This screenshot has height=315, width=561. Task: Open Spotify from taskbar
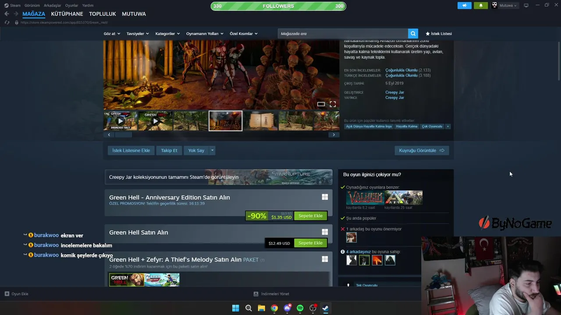tap(300, 308)
